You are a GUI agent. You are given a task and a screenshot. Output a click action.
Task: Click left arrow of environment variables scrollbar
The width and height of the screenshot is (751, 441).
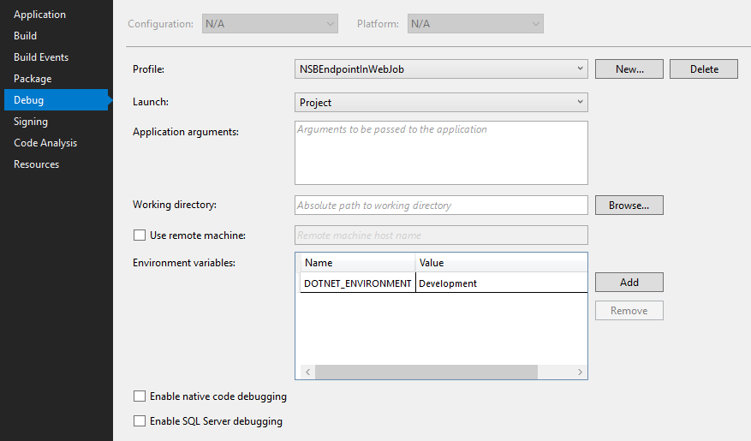307,372
